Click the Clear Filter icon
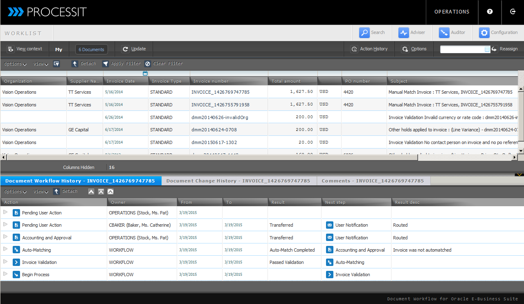 point(148,64)
